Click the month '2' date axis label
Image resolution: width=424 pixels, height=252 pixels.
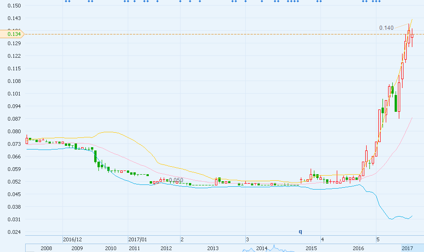click(x=182, y=239)
